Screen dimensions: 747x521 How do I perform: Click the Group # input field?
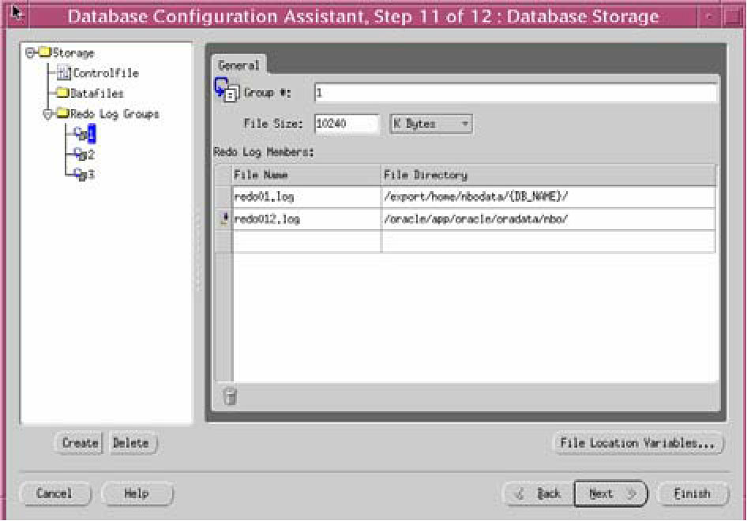tap(516, 93)
